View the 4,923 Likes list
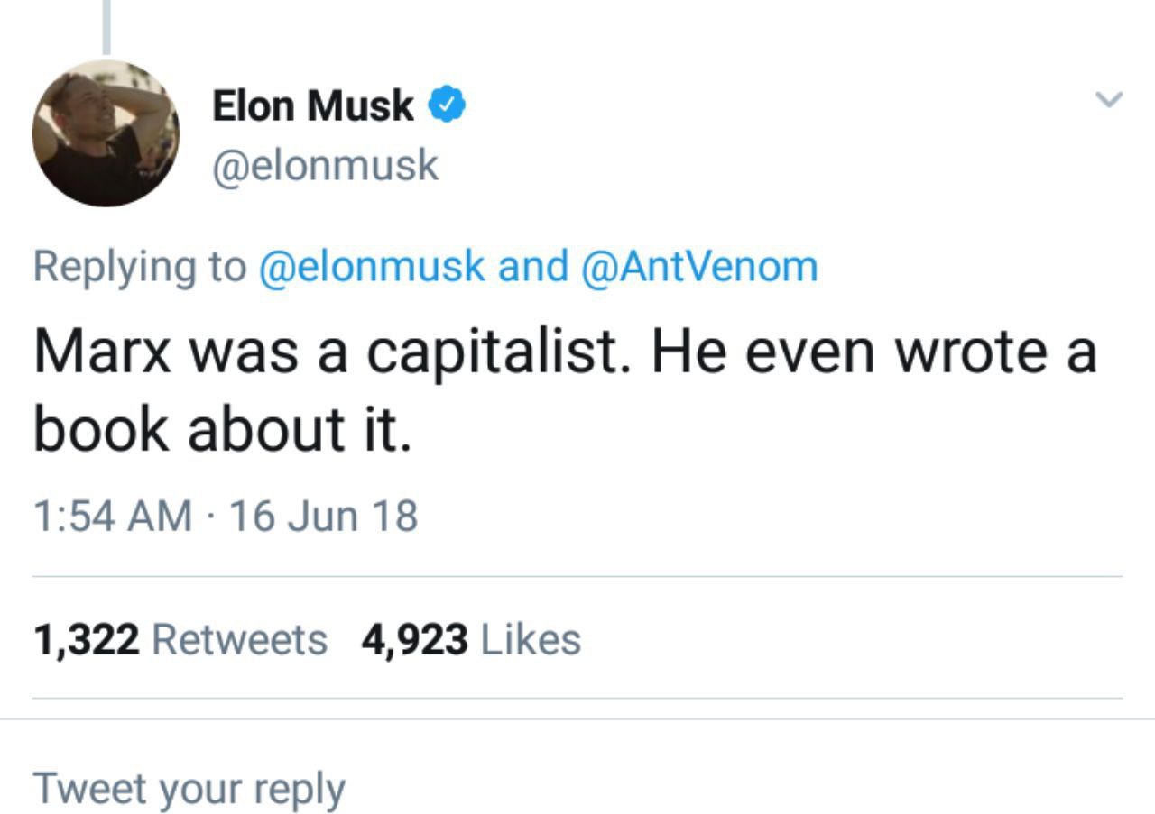 coord(471,640)
